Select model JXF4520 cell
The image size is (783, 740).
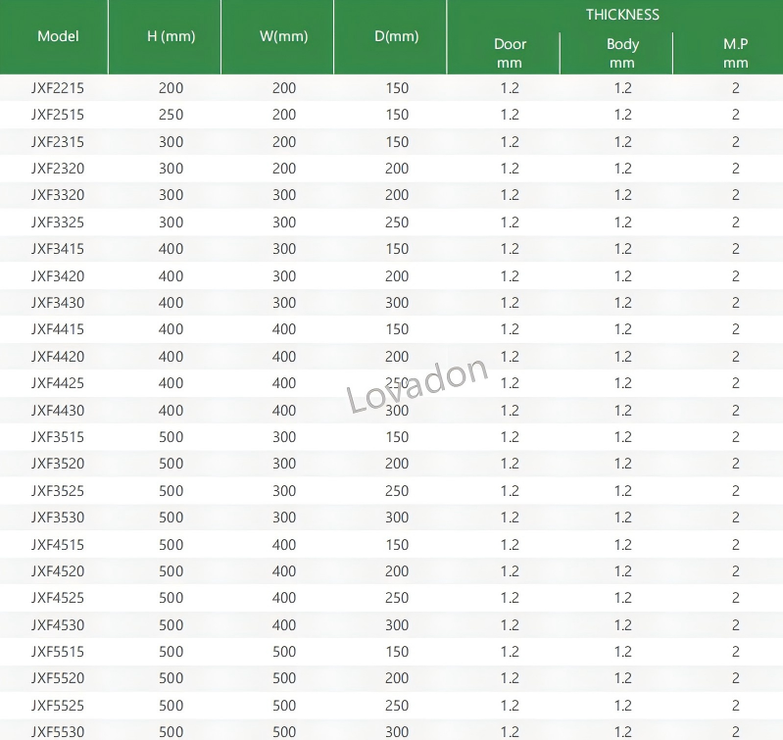58,571
